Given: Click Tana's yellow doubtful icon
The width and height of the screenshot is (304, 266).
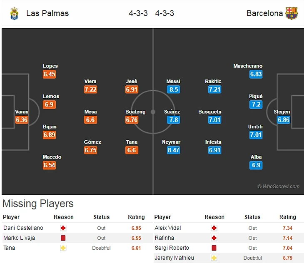Looking at the screenshot, I should (x=63, y=248).
